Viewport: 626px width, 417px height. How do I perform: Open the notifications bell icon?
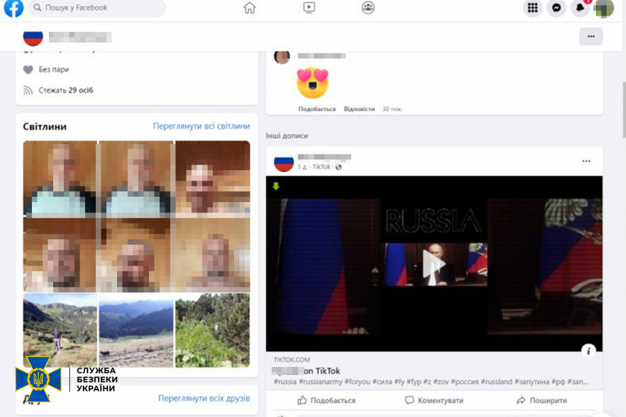(580, 8)
